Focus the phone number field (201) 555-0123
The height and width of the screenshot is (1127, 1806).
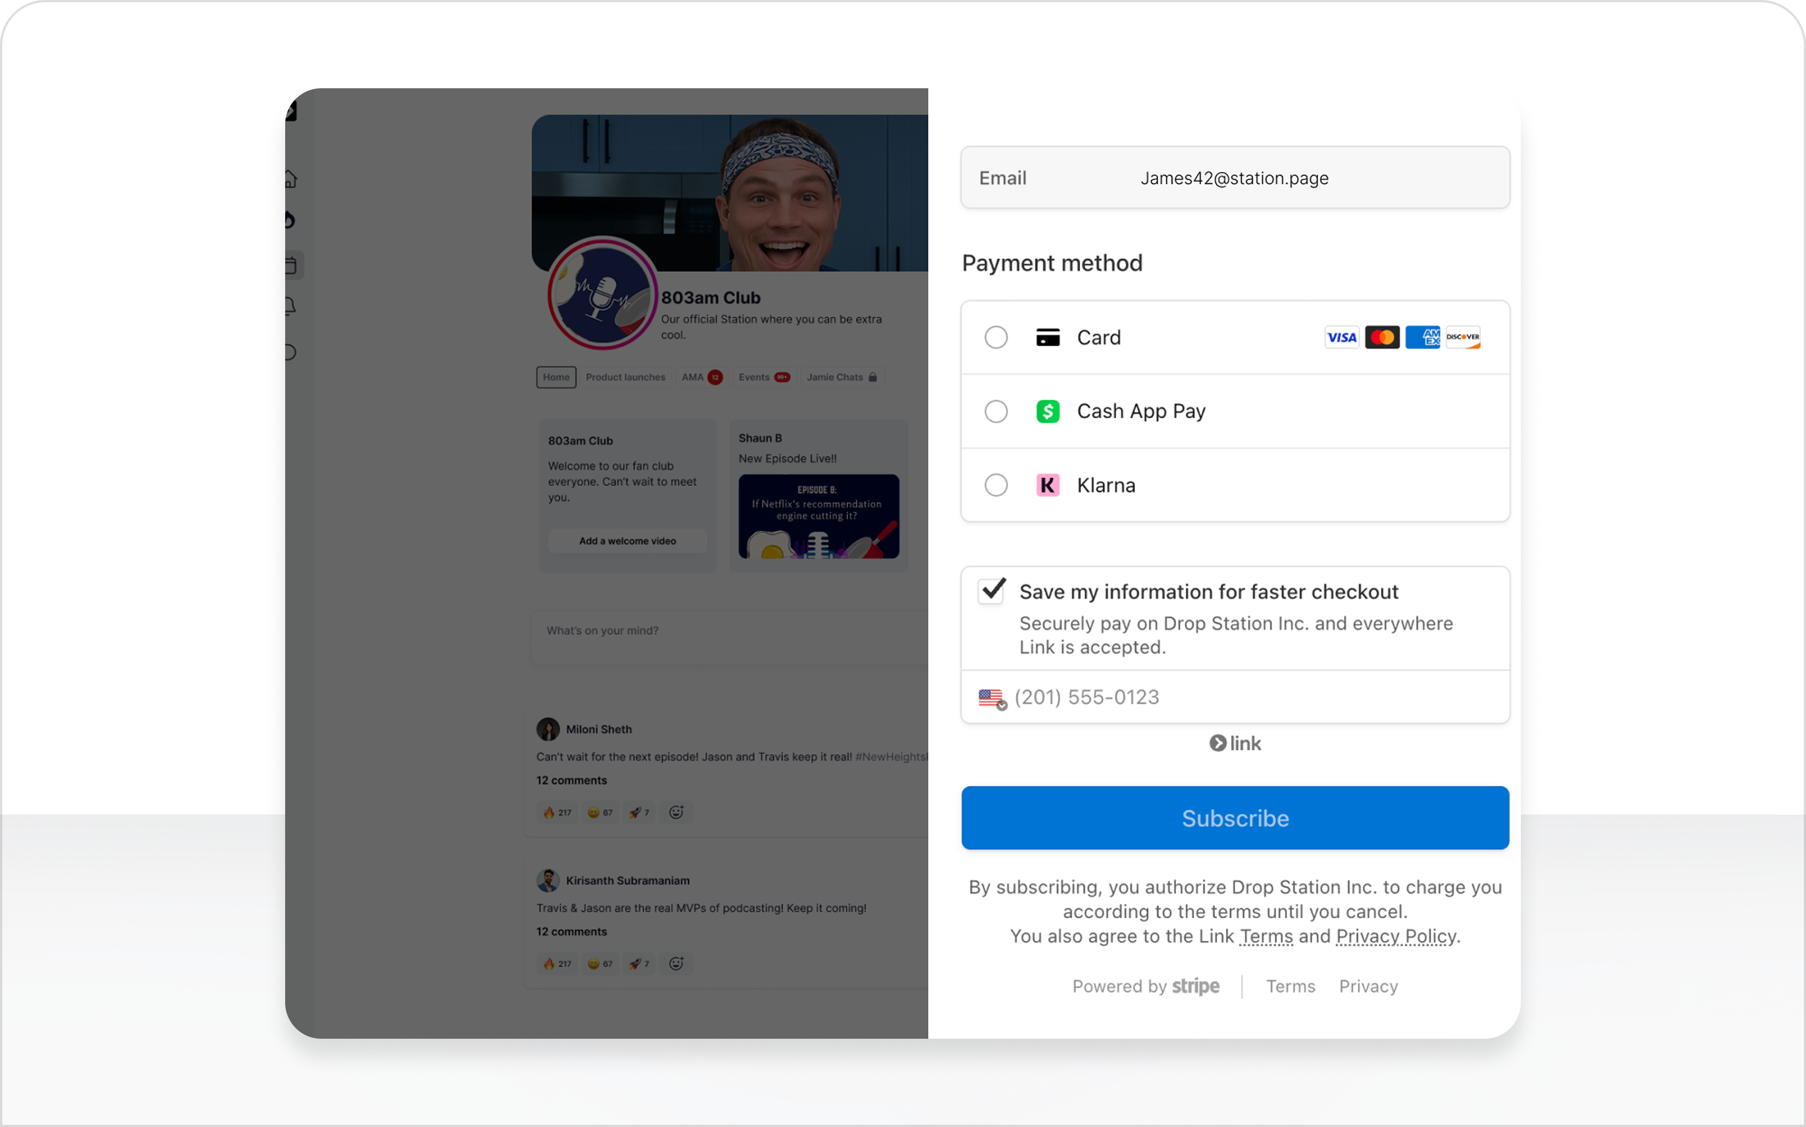click(1235, 698)
